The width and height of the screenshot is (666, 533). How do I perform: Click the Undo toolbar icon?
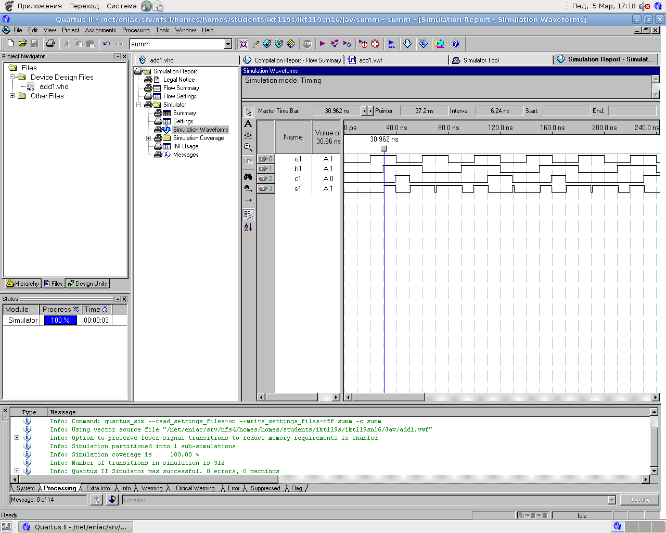(107, 44)
